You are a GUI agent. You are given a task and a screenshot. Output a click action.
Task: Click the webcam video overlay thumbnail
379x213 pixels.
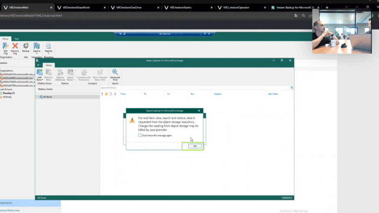(x=342, y=32)
